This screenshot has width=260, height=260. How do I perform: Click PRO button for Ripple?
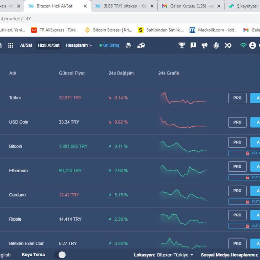237,215
